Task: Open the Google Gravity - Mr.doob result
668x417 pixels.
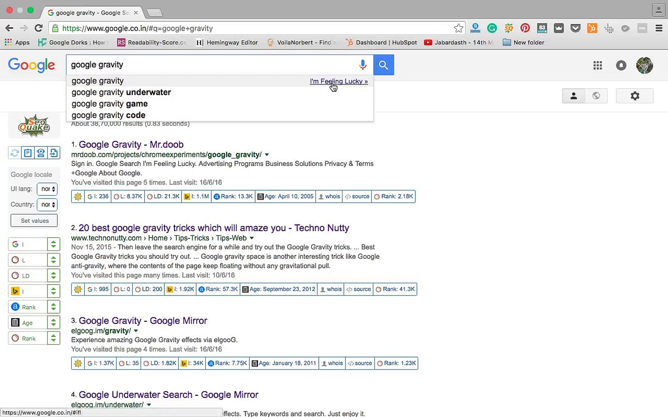Action: [131, 144]
